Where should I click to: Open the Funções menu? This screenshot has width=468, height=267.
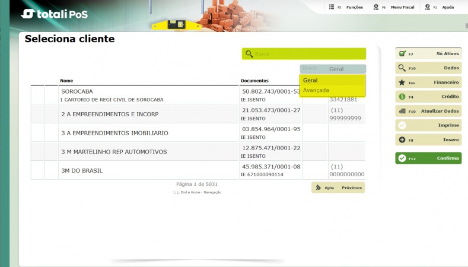pos(347,7)
